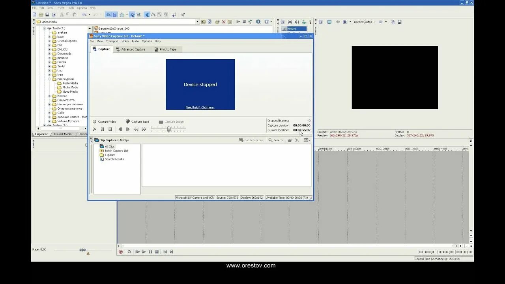This screenshot has width=505, height=284.
Task: Select the Selection Edit tool icon
Action: click(159, 15)
